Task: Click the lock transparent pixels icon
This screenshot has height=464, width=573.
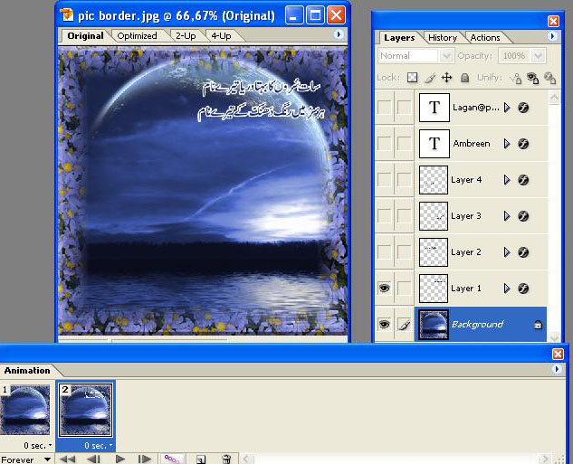Action: [x=413, y=79]
